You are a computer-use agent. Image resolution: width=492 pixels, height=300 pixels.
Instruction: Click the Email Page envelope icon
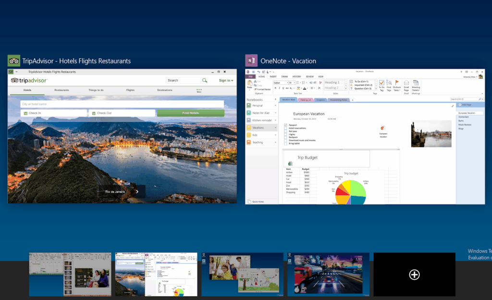pyautogui.click(x=406, y=83)
